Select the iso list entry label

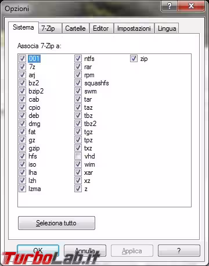tap(33, 164)
